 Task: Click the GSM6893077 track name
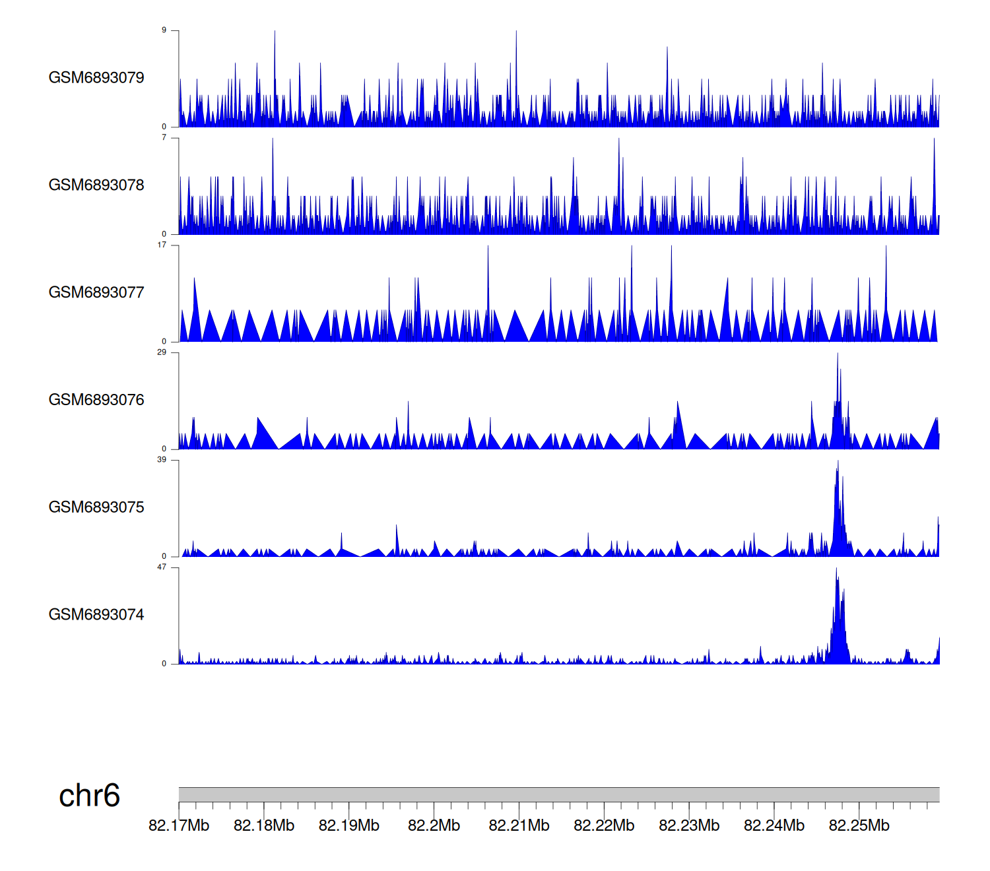coord(96,293)
